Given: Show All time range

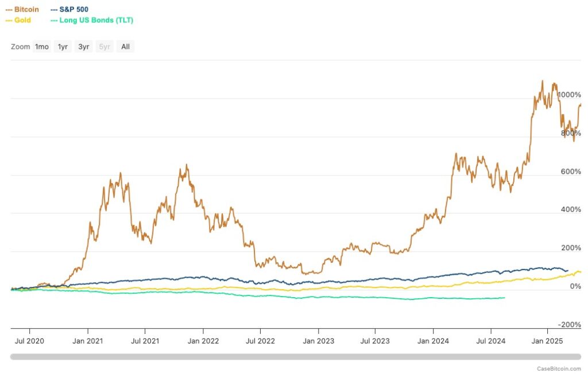Looking at the screenshot, I should 125,47.
